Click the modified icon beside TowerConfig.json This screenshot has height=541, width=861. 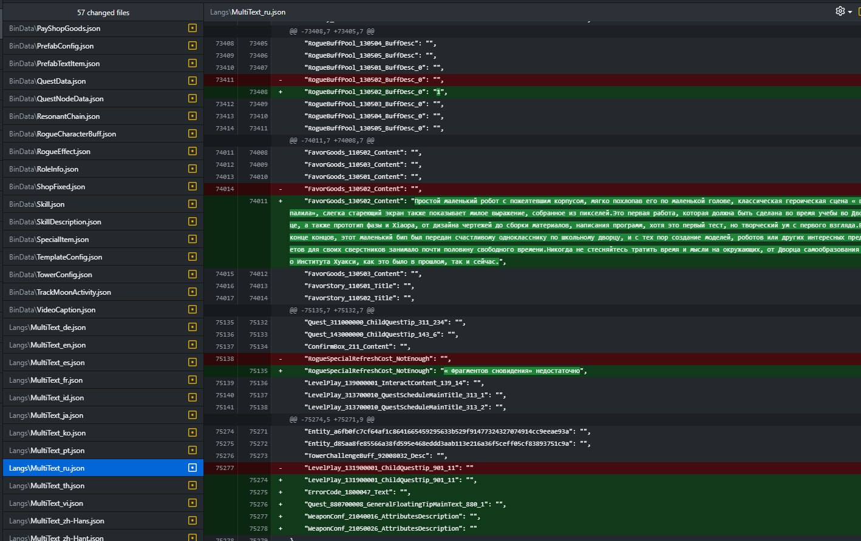pos(192,275)
